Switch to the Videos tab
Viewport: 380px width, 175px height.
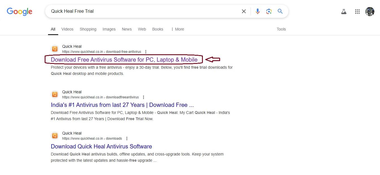[x=67, y=29]
